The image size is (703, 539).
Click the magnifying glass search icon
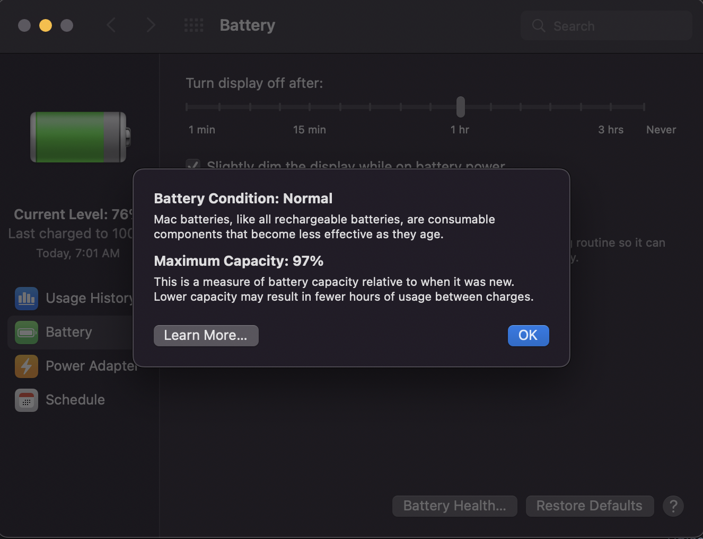click(x=538, y=25)
